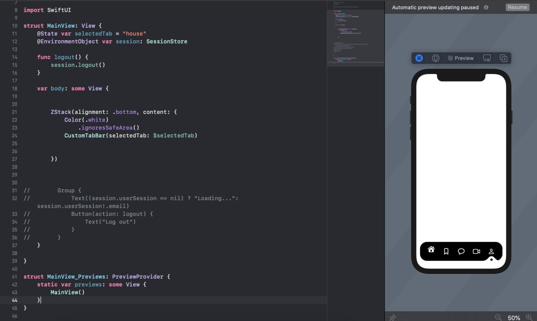Image resolution: width=537 pixels, height=321 pixels.
Task: Click the 'Color(.white)' code
Action: (86, 120)
